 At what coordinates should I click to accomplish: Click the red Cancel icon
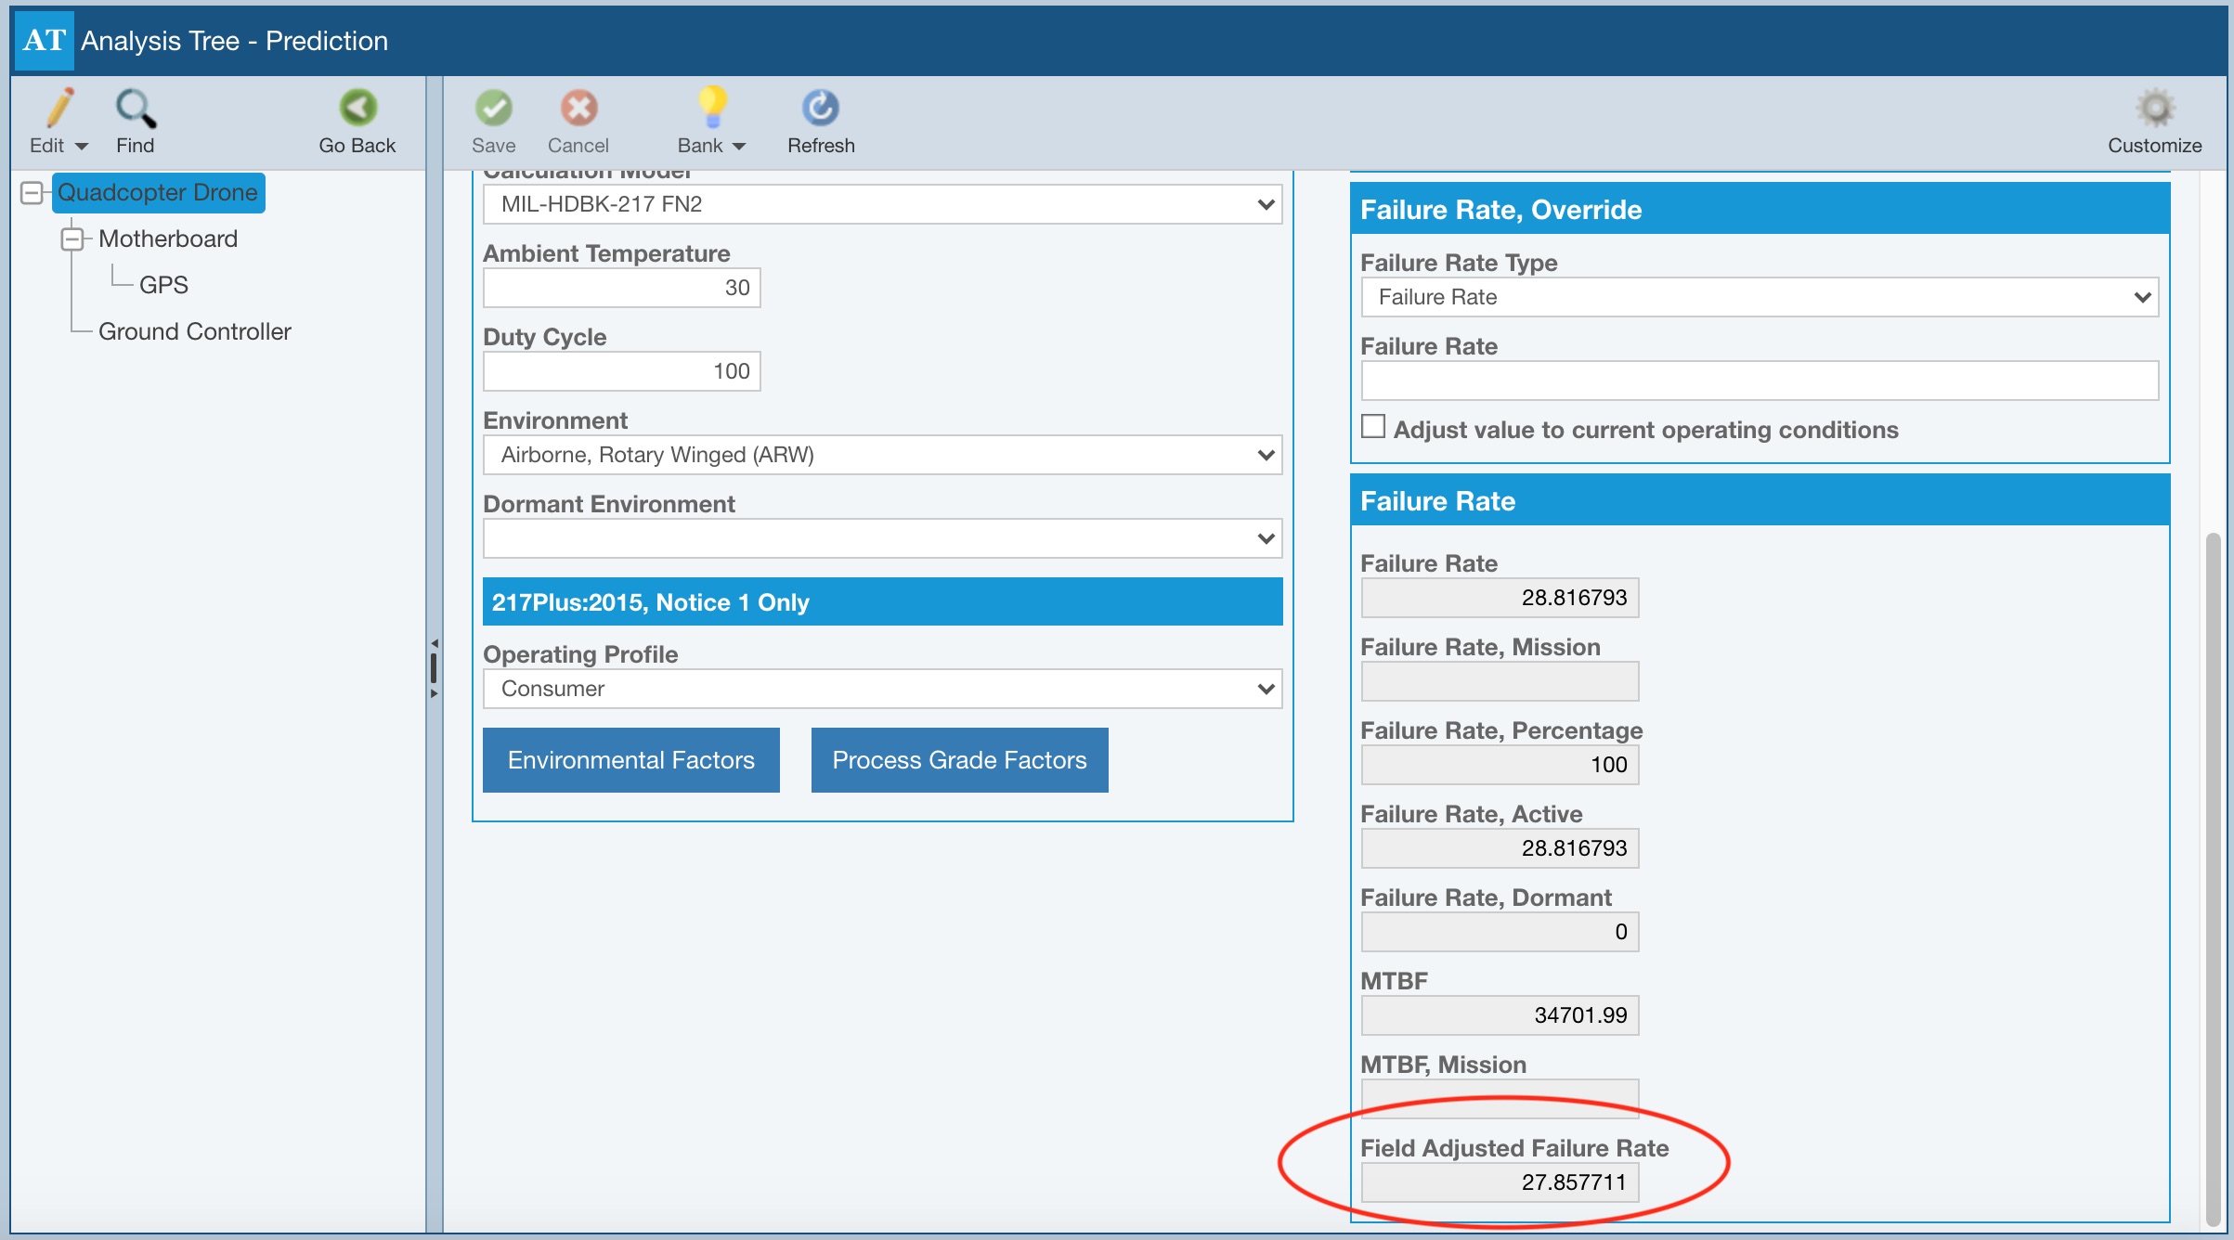pyautogui.click(x=578, y=110)
